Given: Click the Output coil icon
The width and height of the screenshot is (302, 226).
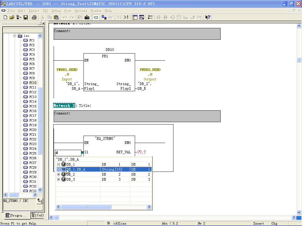Looking at the screenshot, I should coord(172,17).
